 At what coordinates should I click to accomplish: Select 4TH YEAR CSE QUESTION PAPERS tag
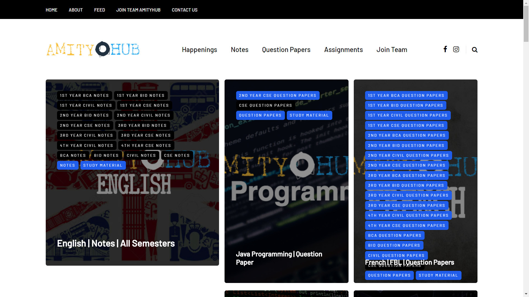tap(407, 226)
